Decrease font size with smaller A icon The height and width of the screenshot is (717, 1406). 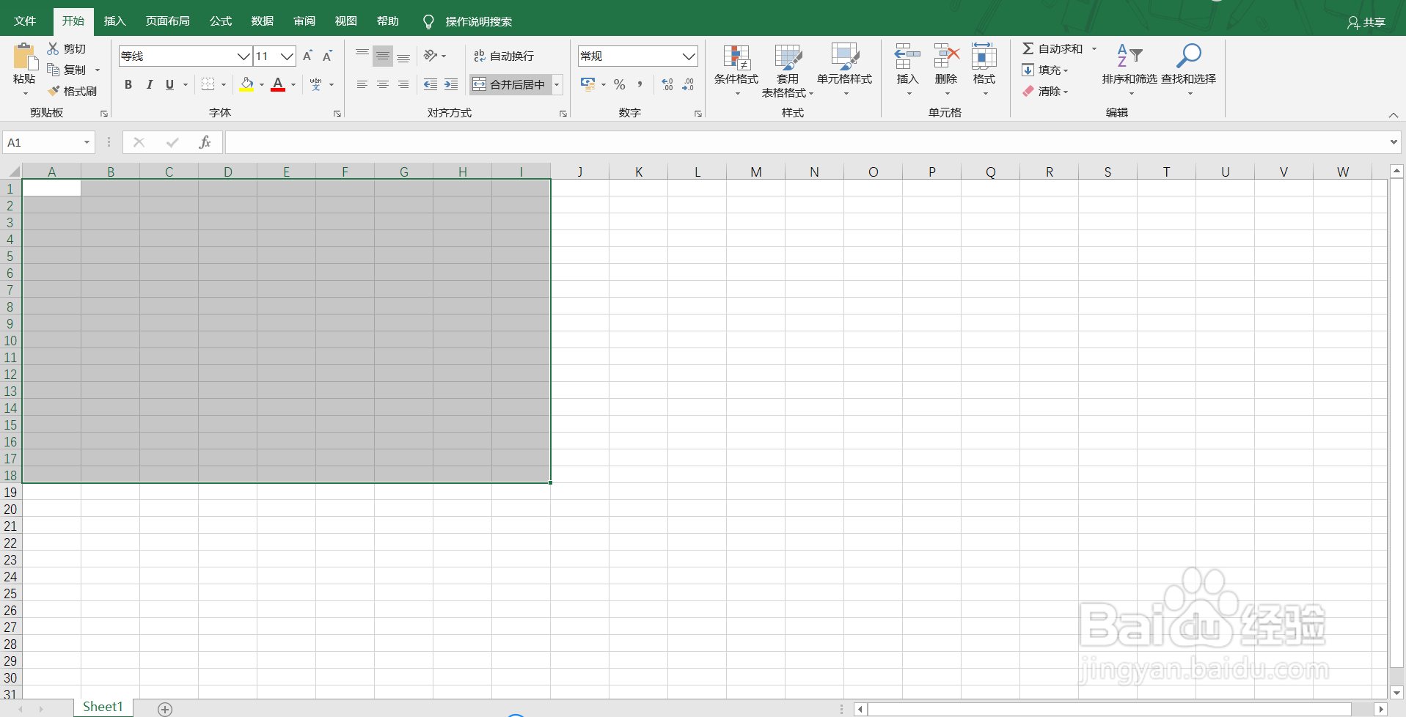(x=328, y=56)
